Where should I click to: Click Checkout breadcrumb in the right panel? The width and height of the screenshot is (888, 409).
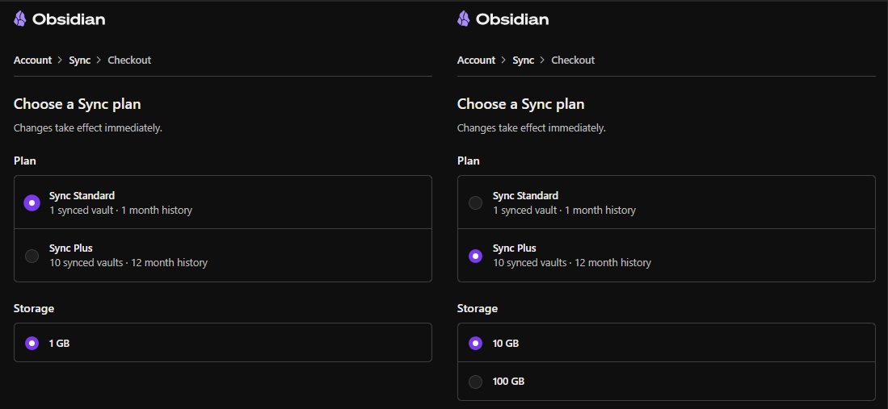click(x=573, y=61)
